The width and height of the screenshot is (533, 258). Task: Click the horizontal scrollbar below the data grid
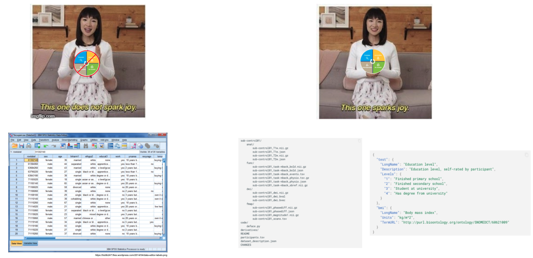click(93, 237)
